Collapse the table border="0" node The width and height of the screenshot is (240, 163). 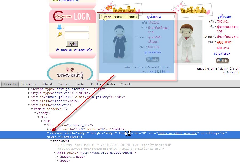pyautogui.click(x=32, y=109)
